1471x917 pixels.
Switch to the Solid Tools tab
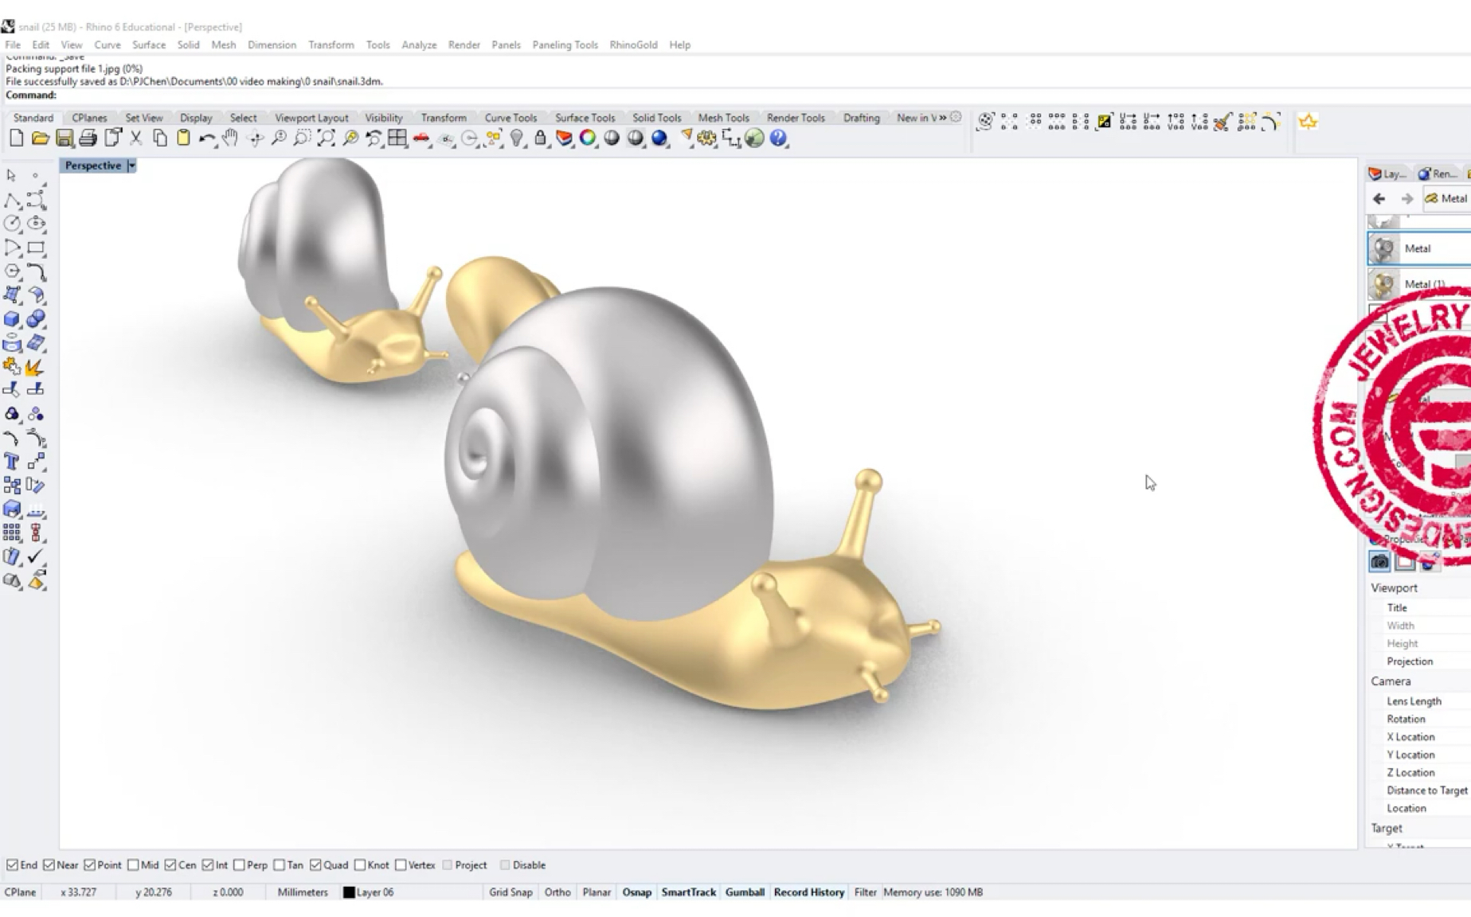click(656, 117)
